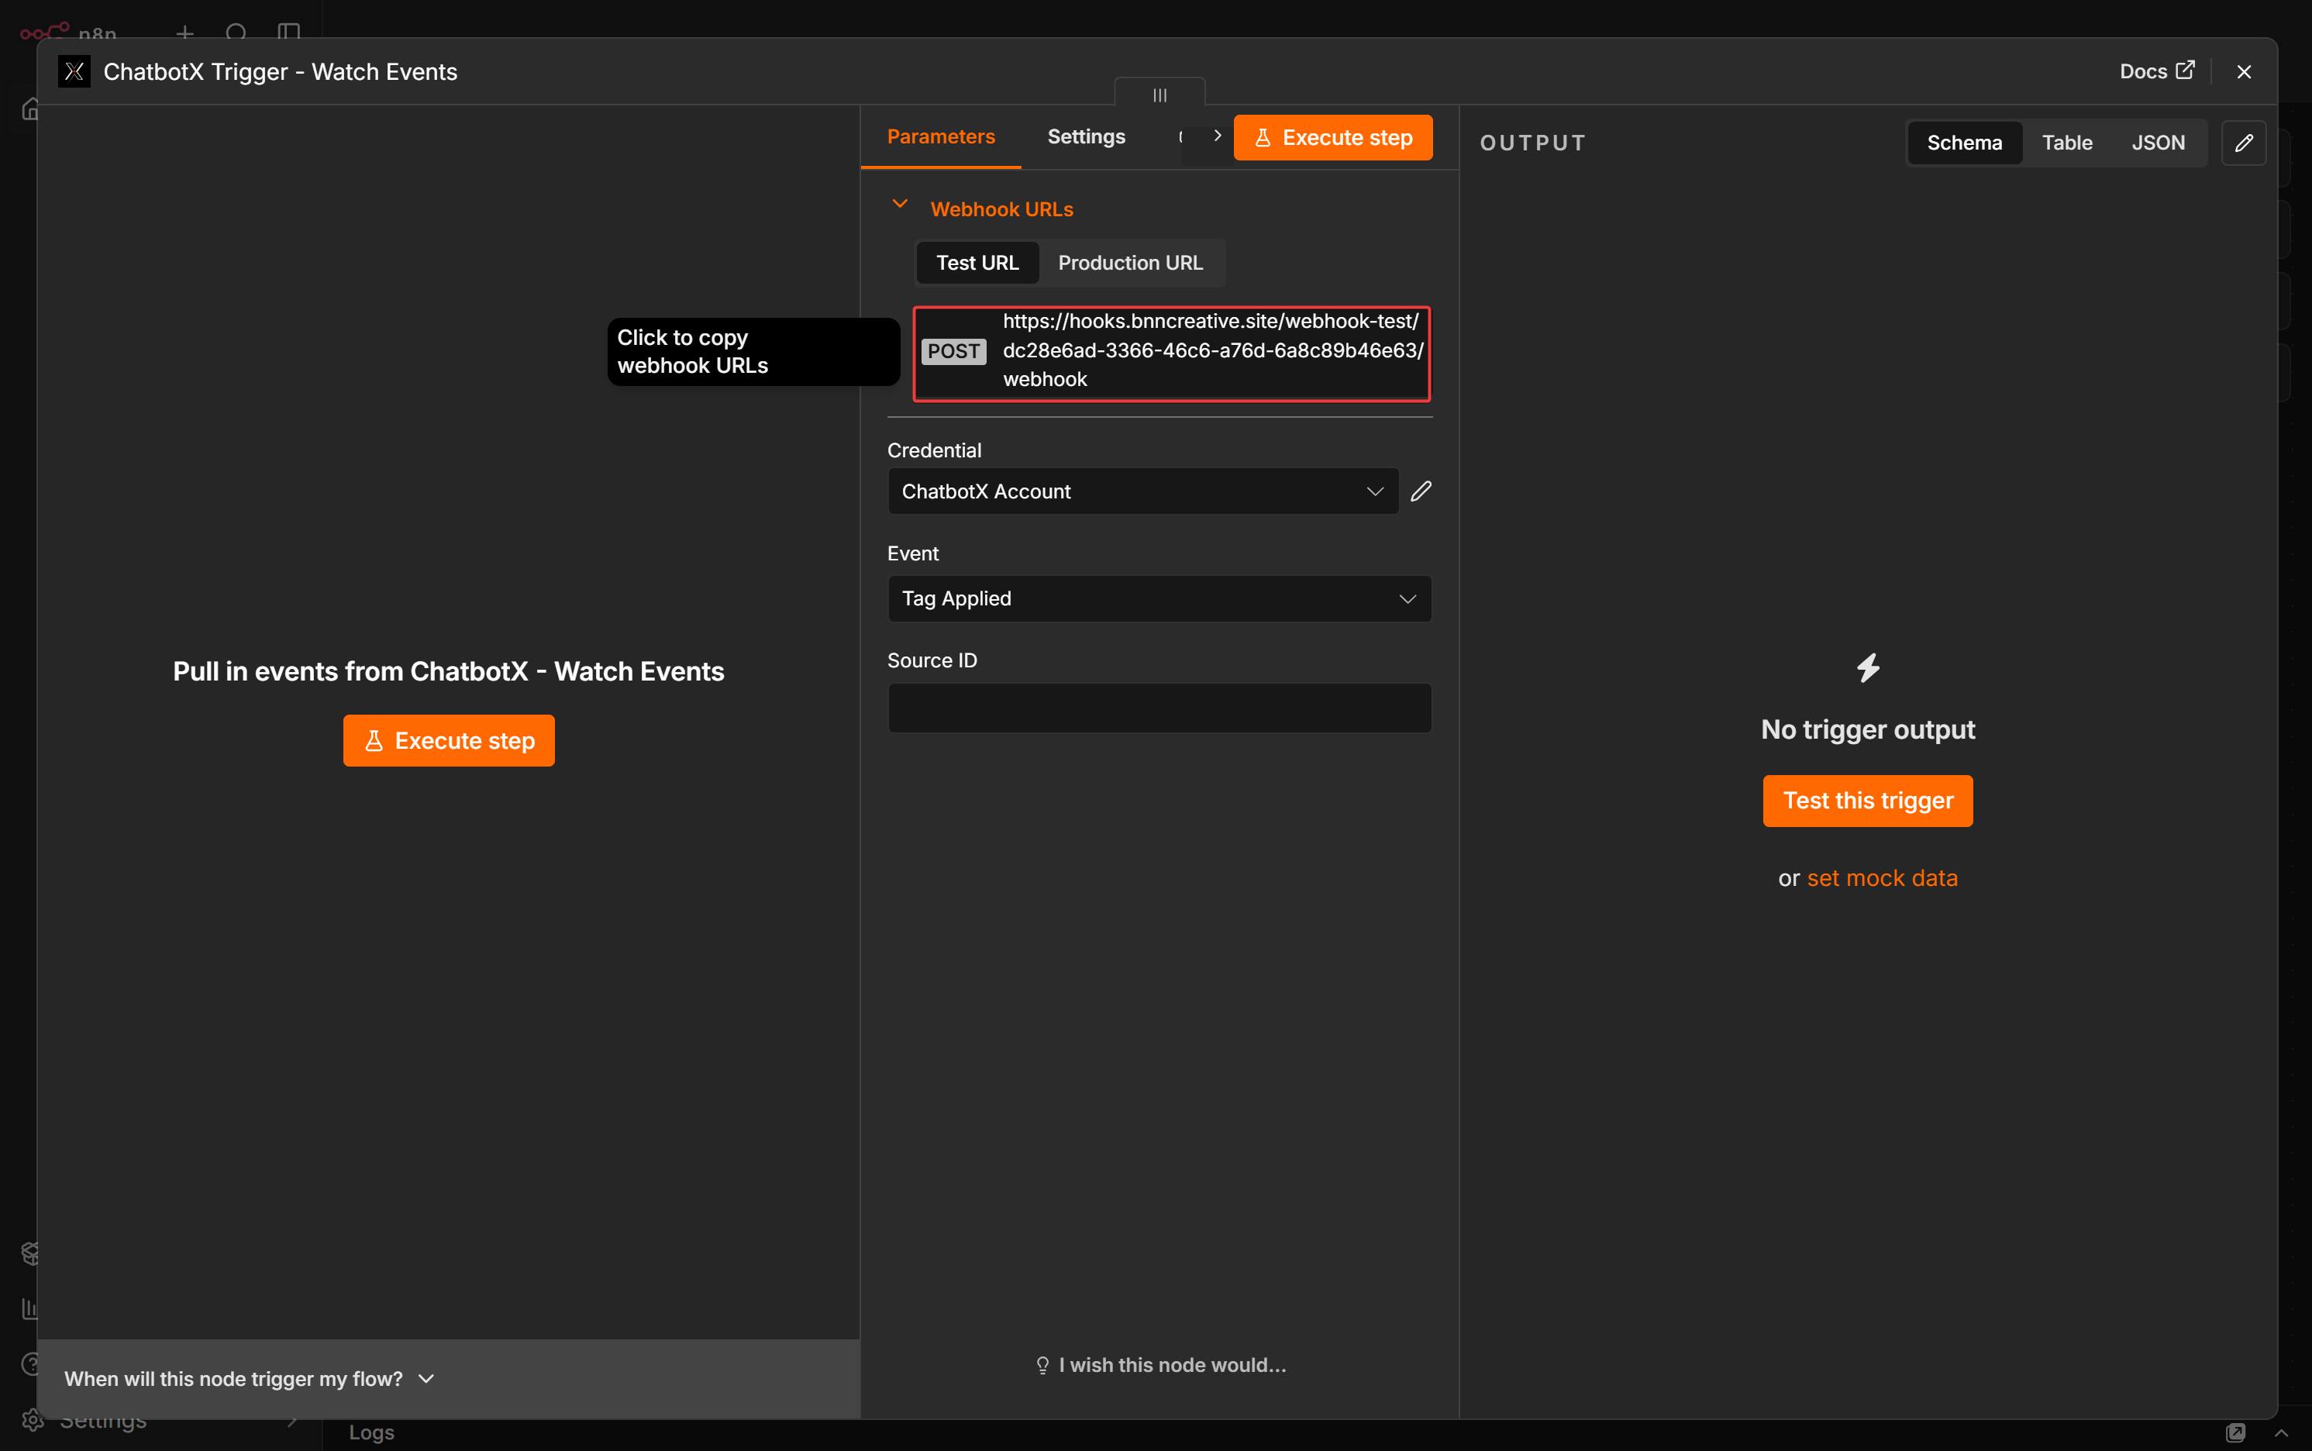This screenshot has height=1451, width=2312.
Task: Click the ChatbotX node logo icon
Action: [74, 71]
